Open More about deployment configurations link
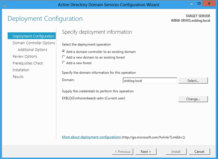The height and width of the screenshot is (159, 218). (x=91, y=137)
